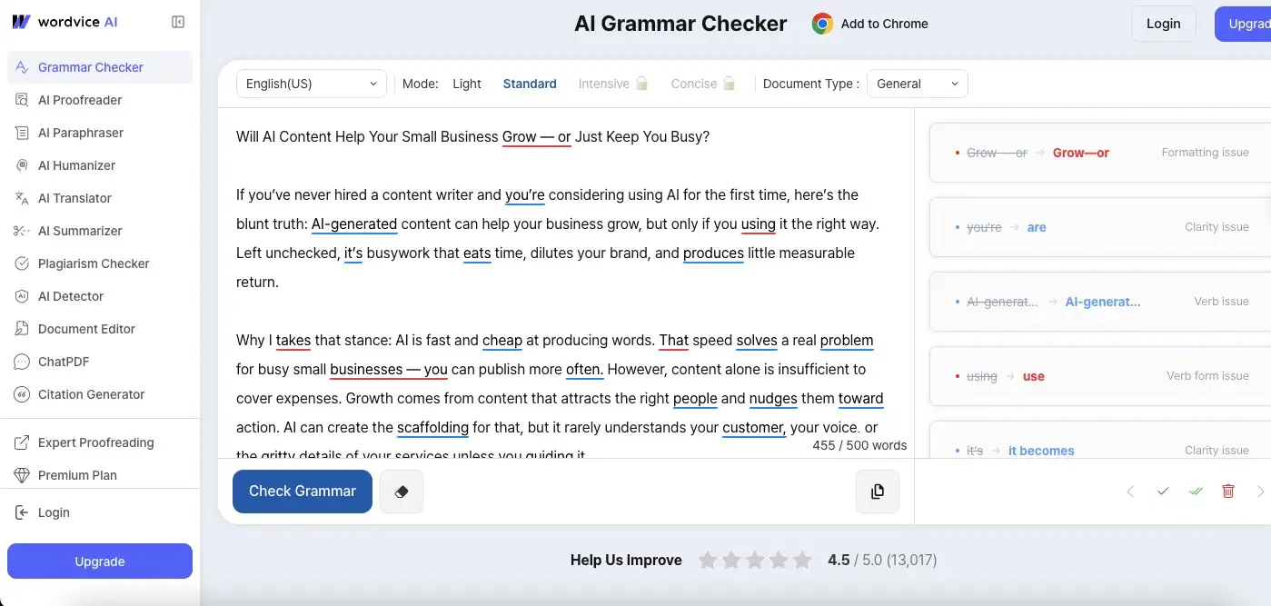Click the AI Detector icon
The image size is (1271, 606).
click(x=22, y=296)
